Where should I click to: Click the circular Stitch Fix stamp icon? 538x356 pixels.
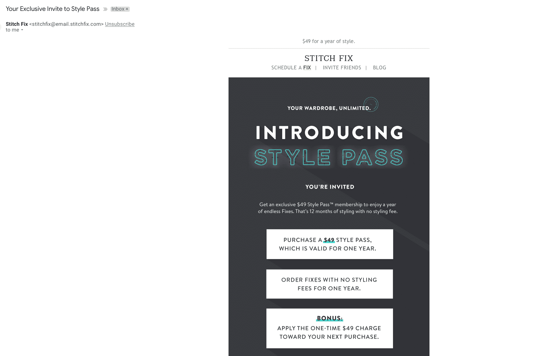pyautogui.click(x=371, y=104)
